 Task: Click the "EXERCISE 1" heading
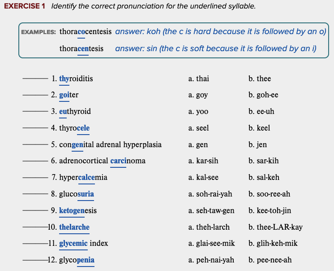(x=25, y=7)
